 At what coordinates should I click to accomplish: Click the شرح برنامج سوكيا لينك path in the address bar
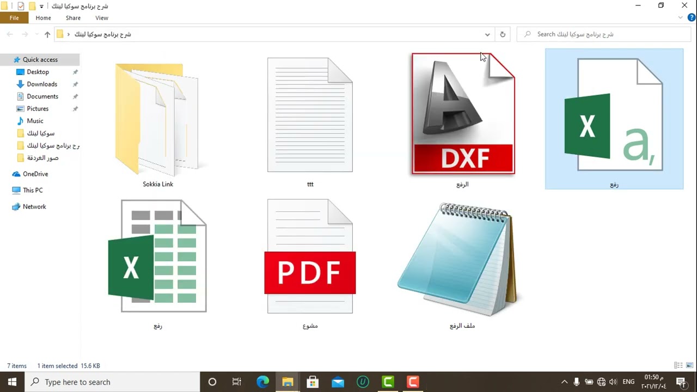103,34
